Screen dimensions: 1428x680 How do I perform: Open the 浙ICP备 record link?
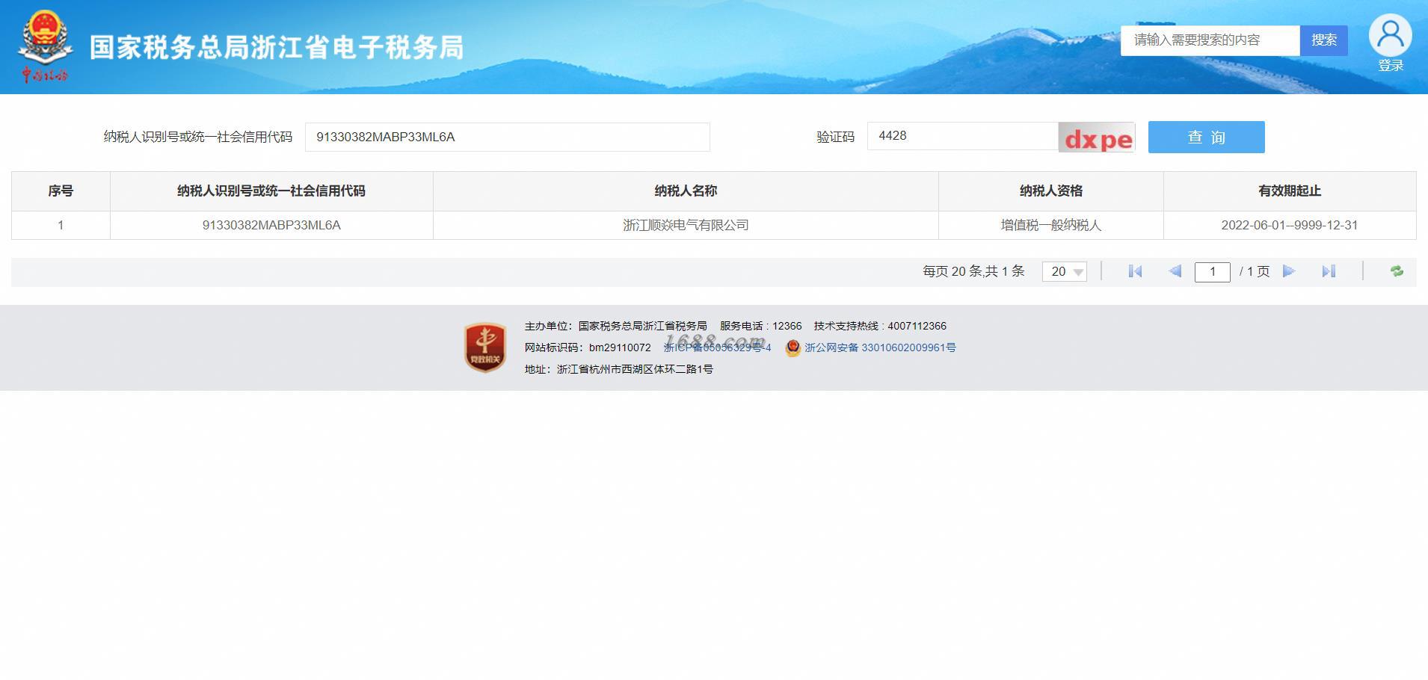717,347
